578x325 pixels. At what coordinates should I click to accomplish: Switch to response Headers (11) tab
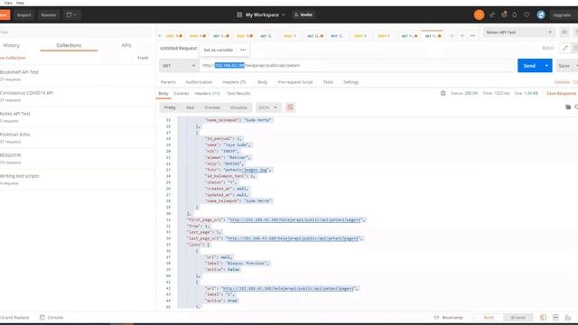(x=207, y=94)
